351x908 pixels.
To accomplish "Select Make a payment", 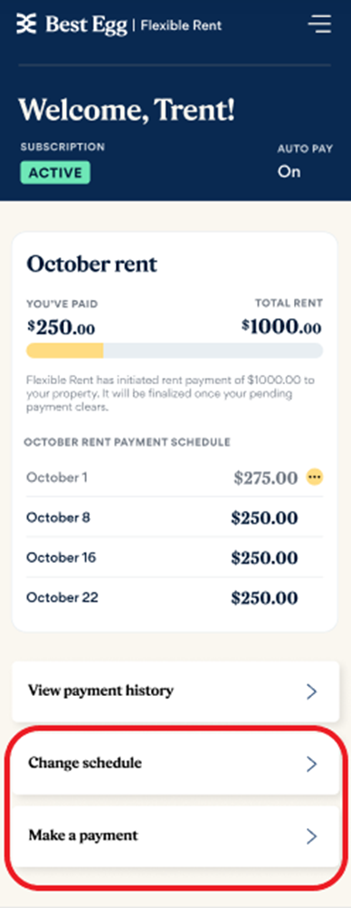I will [x=175, y=836].
